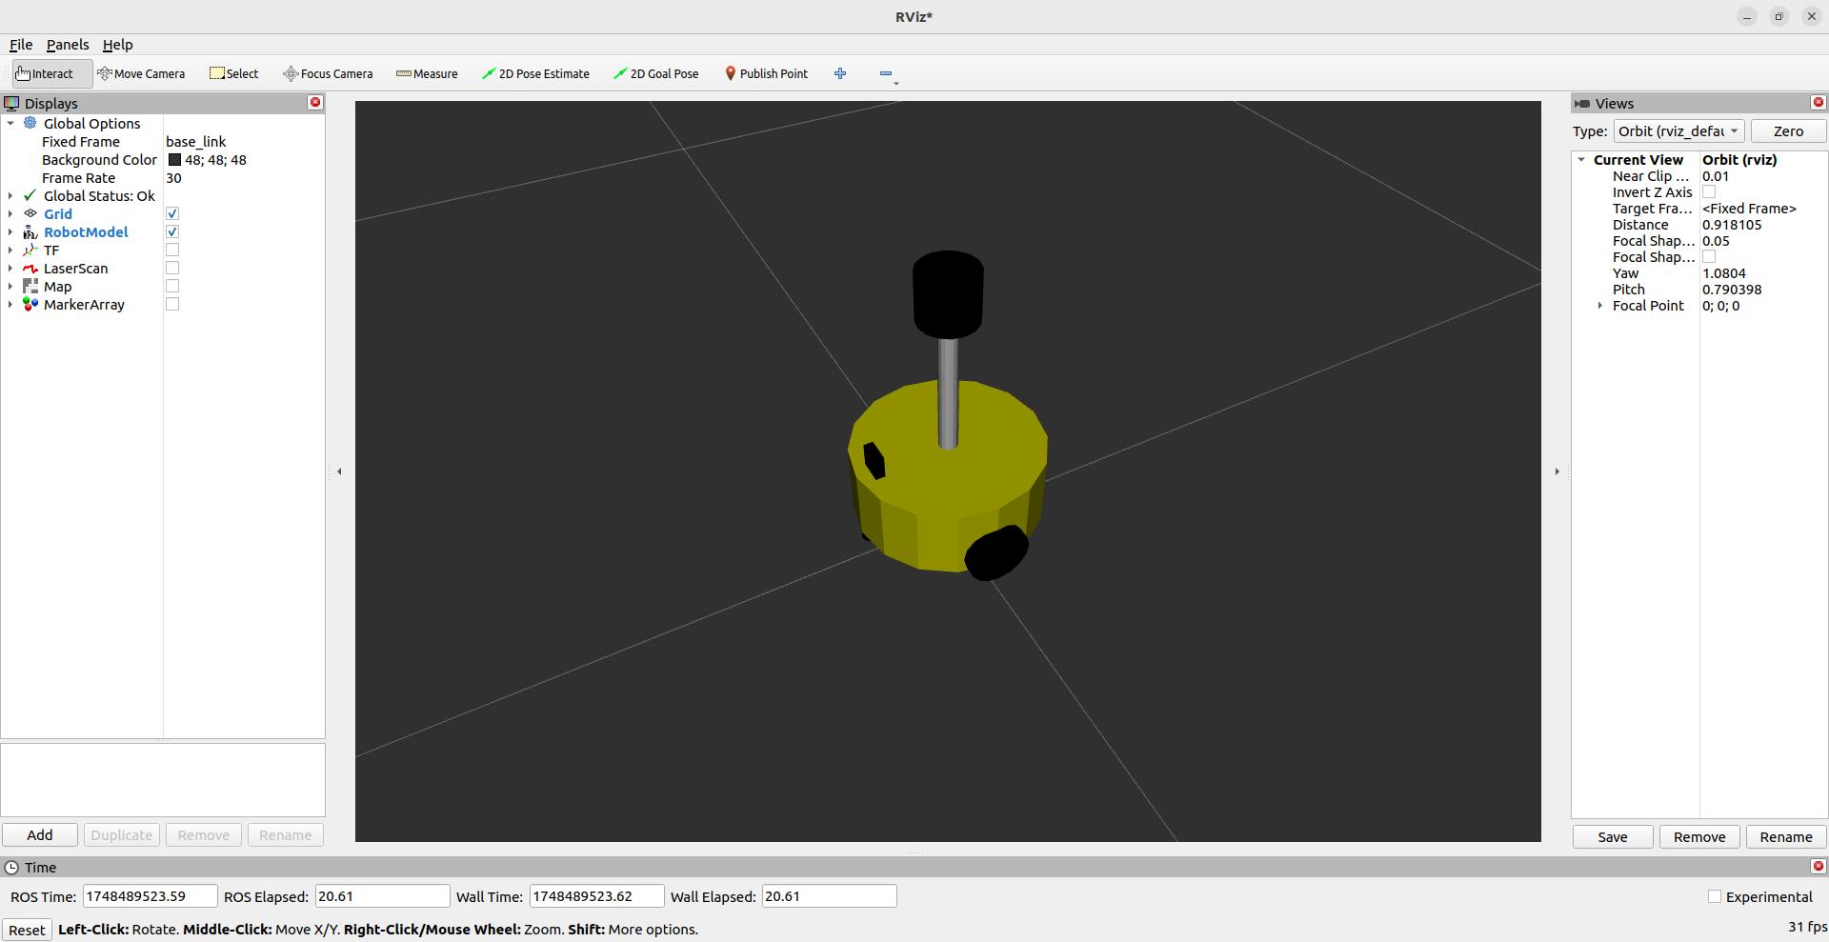Activate the Move Camera tool
The width and height of the screenshot is (1829, 942).
(x=141, y=73)
